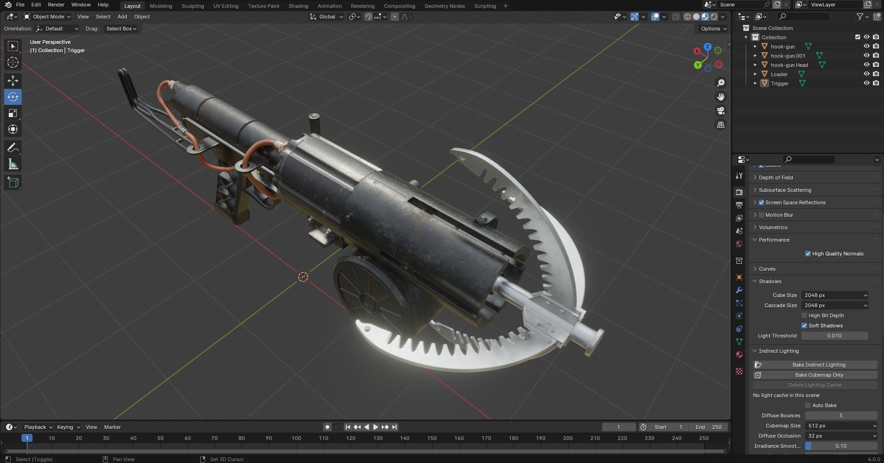Image resolution: width=884 pixels, height=463 pixels.
Task: Open the Texture properties tab
Action: click(739, 371)
